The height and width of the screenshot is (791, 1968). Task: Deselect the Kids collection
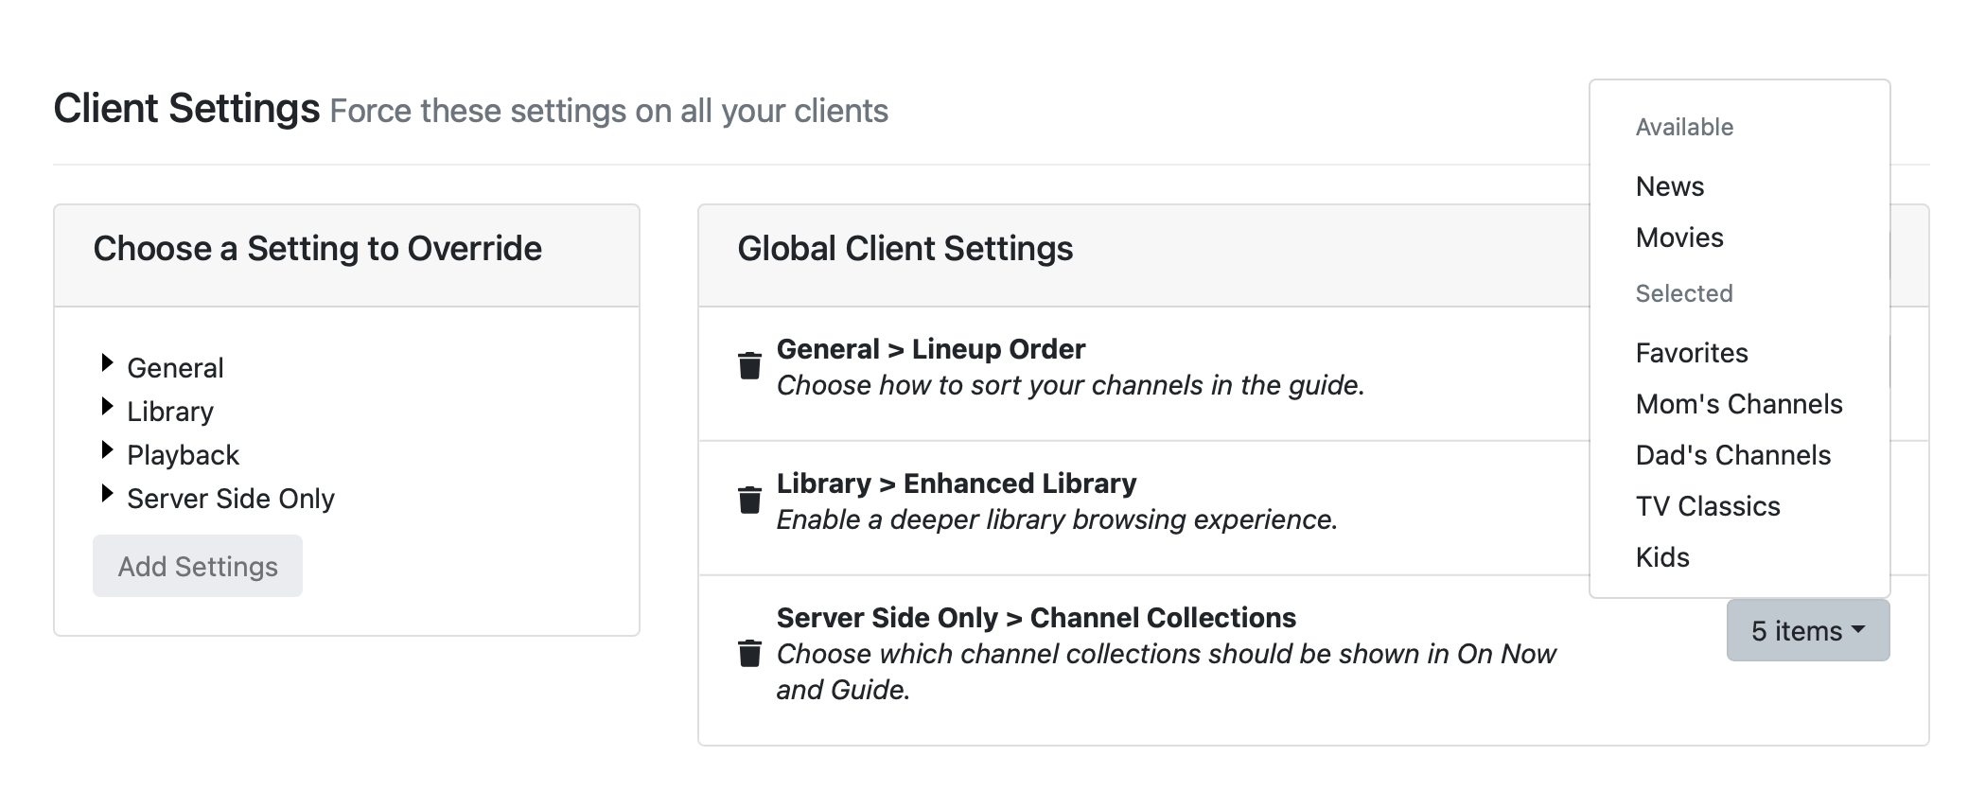[1662, 557]
